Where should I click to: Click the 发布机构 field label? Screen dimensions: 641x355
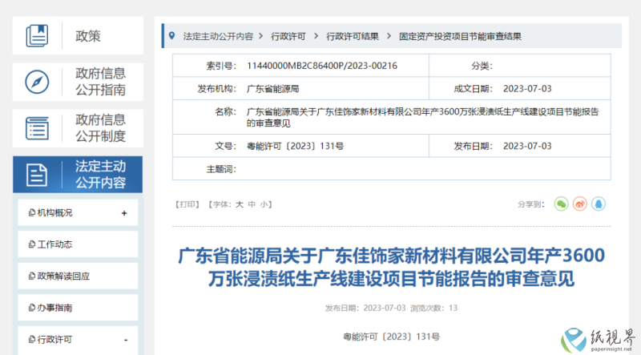point(216,89)
